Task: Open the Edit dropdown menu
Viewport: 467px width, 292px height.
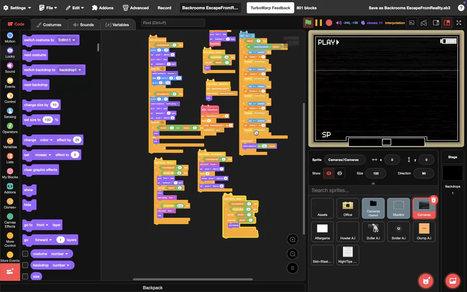Action: pos(75,8)
